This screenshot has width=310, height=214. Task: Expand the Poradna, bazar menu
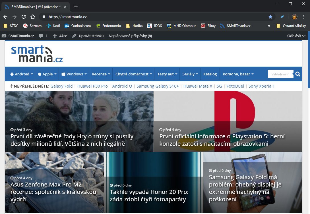tap(238, 74)
